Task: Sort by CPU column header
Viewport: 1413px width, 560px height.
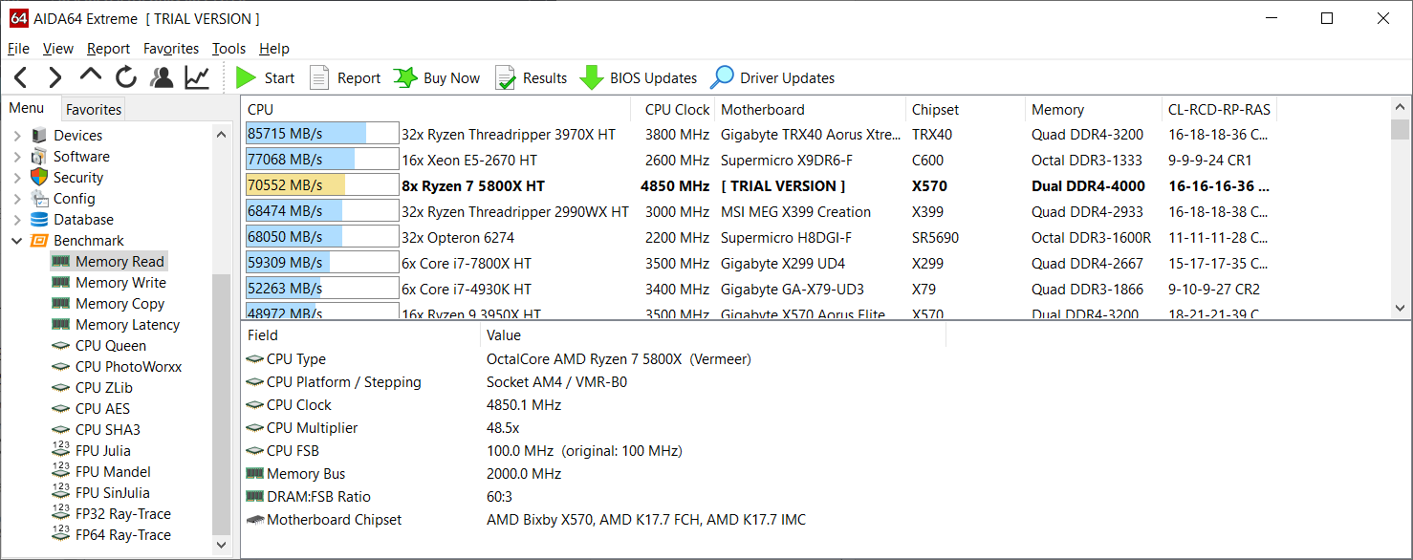Action: coord(436,109)
